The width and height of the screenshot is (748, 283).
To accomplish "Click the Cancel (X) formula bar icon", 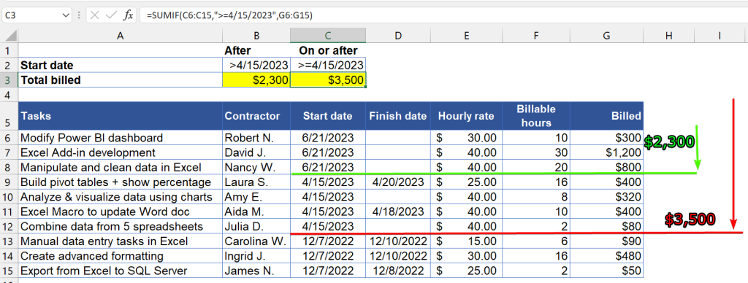I will [95, 15].
